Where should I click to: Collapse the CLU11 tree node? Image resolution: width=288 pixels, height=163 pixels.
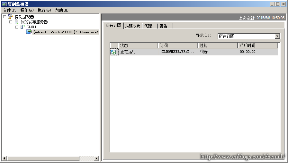[x=17, y=27]
